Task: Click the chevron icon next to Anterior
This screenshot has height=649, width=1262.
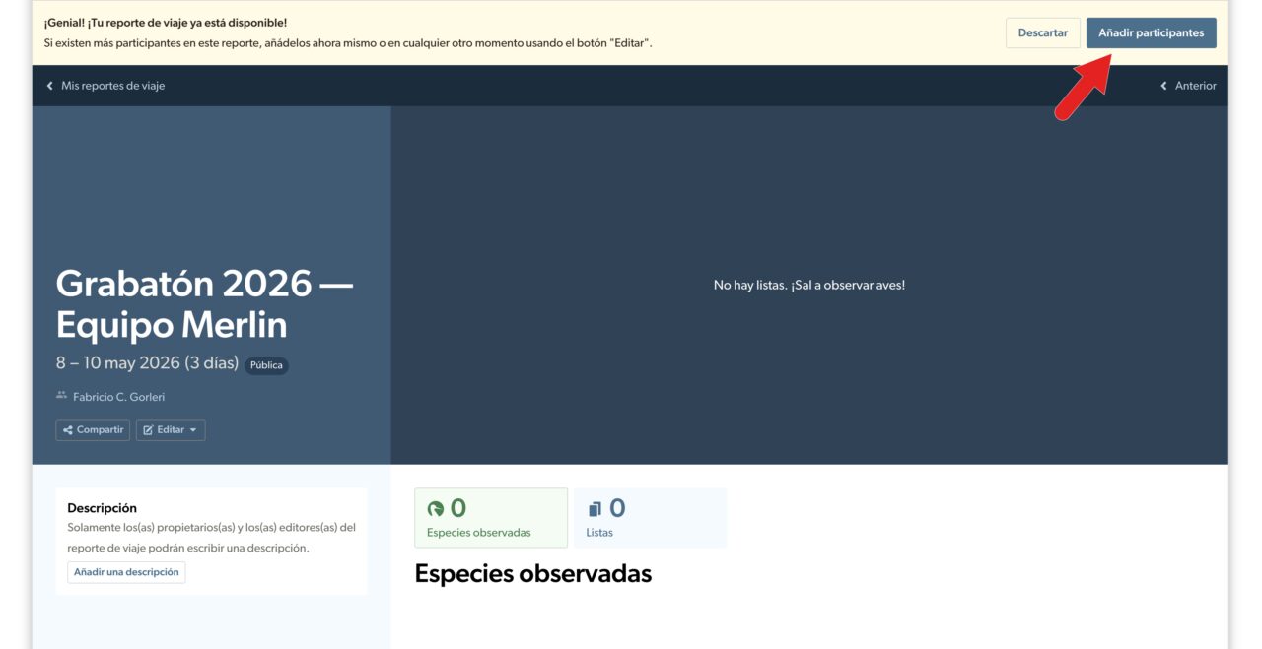Action: pos(1164,86)
